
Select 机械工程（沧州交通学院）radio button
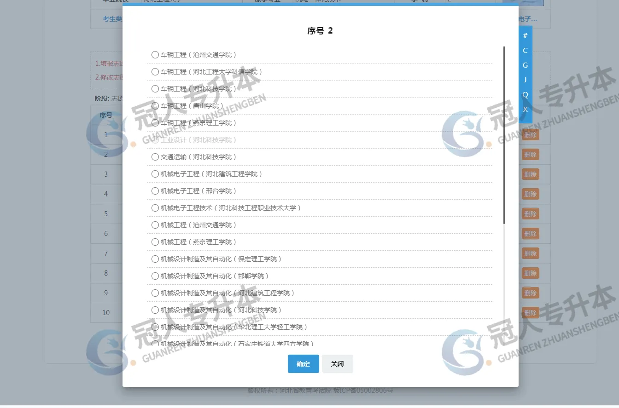155,225
